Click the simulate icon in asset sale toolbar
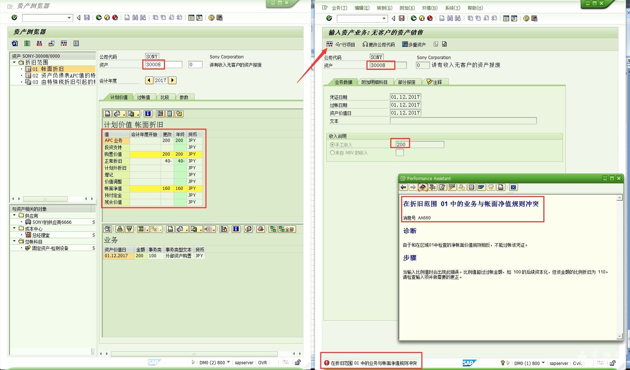630x370 pixels. pyautogui.click(x=330, y=44)
